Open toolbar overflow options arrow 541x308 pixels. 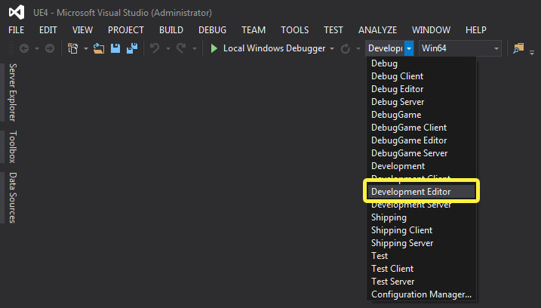point(532,53)
